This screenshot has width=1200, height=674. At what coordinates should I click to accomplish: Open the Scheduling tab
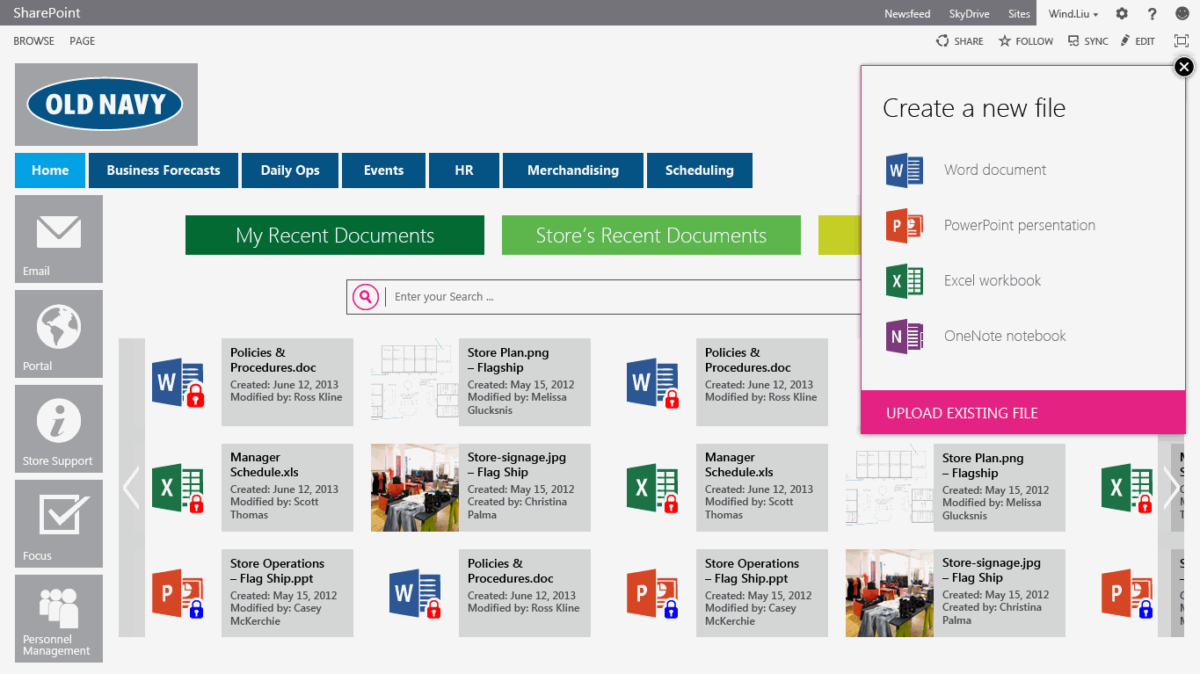coord(700,170)
